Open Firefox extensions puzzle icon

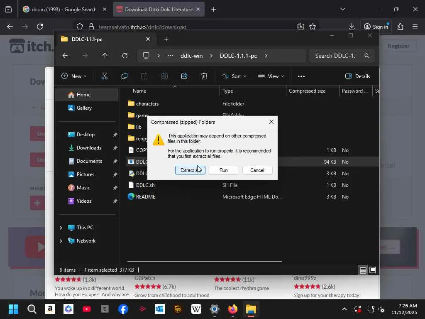401,27
